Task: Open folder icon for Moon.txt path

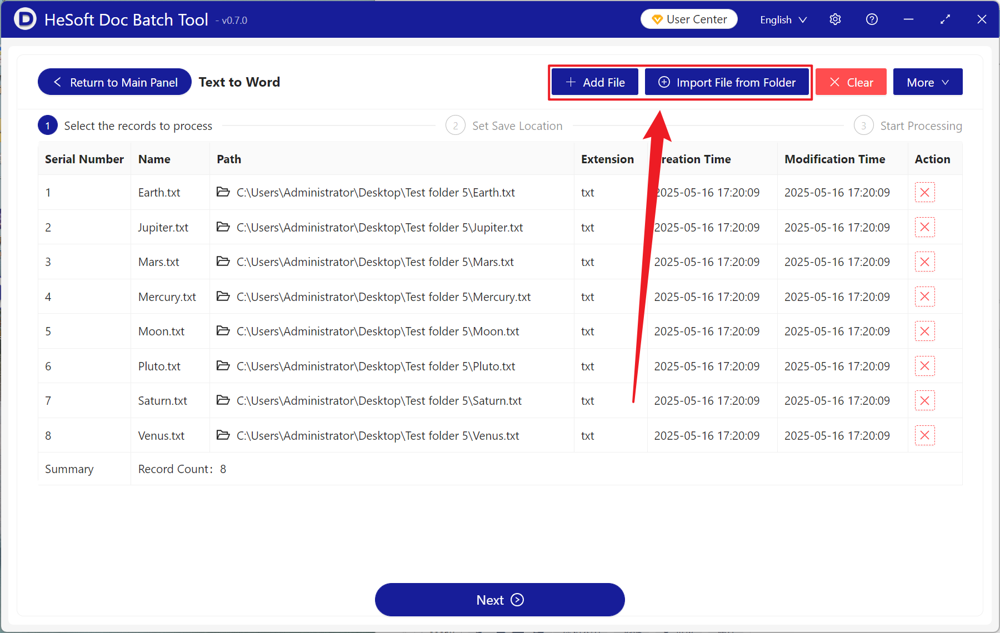Action: point(223,331)
